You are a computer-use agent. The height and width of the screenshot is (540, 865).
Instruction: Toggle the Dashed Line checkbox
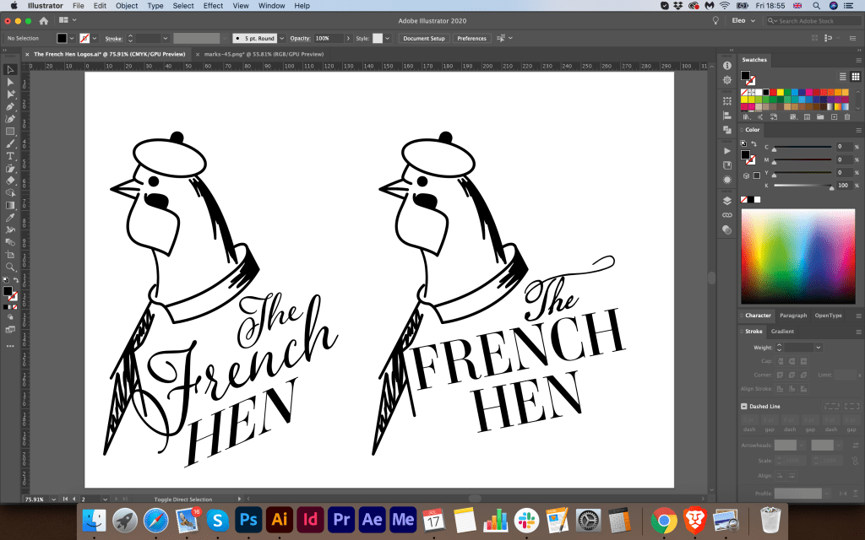tap(743, 407)
